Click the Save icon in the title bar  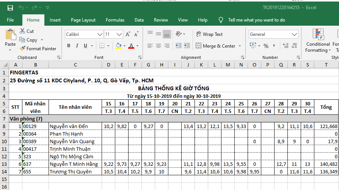point(10,8)
